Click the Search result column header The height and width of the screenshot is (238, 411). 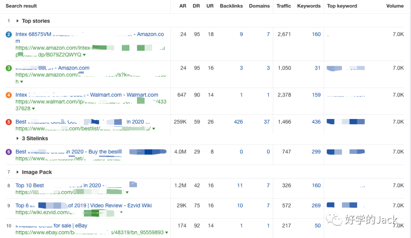tap(21, 6)
